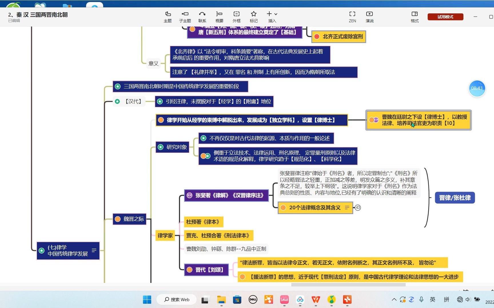Viewport: 494px width, 308px height.
Task: Select the 北齐正式废除宫刑 topic
Action: tap(338, 37)
